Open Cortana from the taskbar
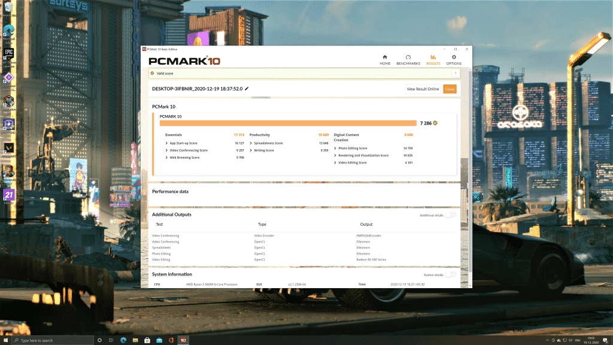The height and width of the screenshot is (345, 613). click(x=99, y=340)
